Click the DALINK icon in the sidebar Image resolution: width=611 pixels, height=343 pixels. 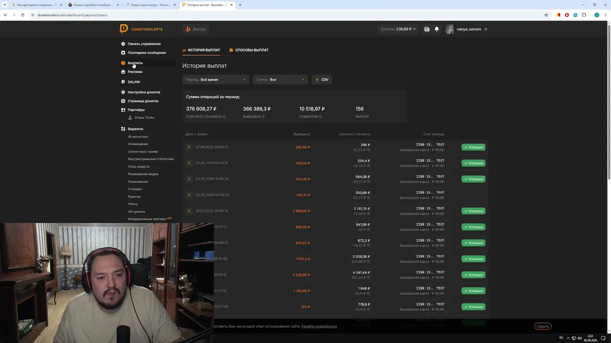(x=123, y=82)
